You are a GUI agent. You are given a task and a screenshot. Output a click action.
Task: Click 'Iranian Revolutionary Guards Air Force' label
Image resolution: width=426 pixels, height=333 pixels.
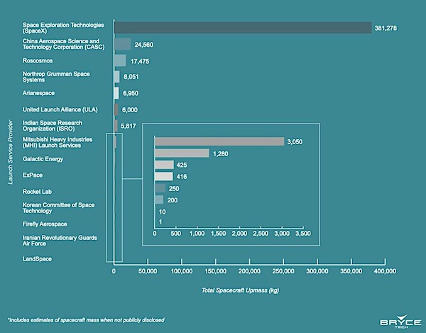click(60, 241)
